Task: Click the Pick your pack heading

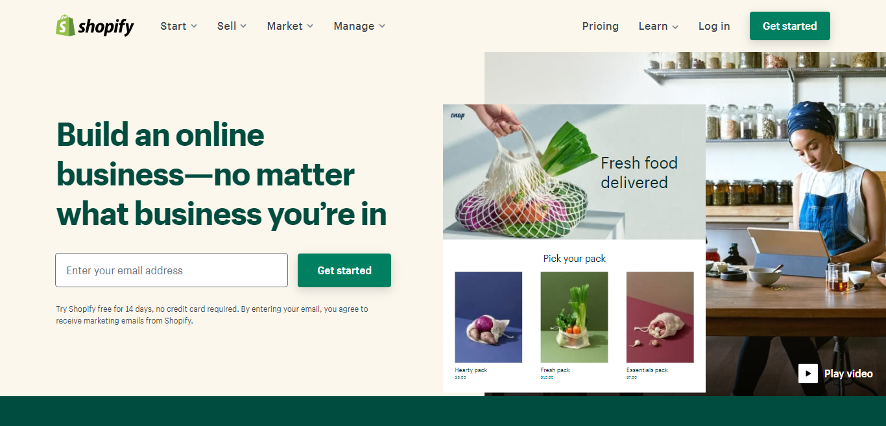Action: (574, 259)
